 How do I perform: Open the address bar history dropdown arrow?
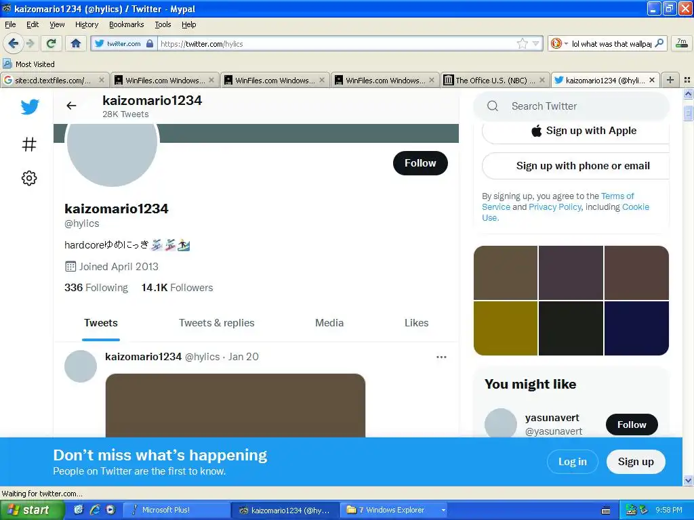[x=535, y=43]
